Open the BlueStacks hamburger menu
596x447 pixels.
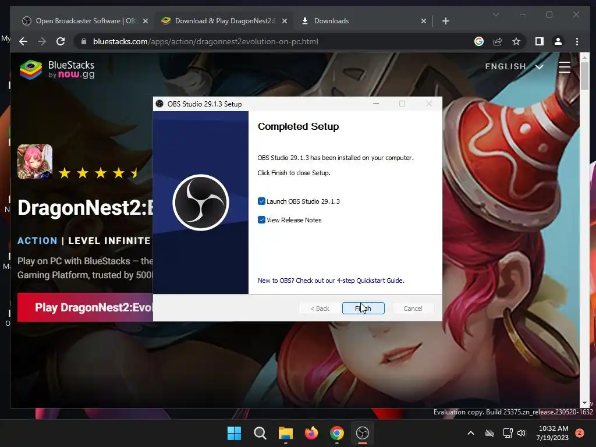point(565,67)
